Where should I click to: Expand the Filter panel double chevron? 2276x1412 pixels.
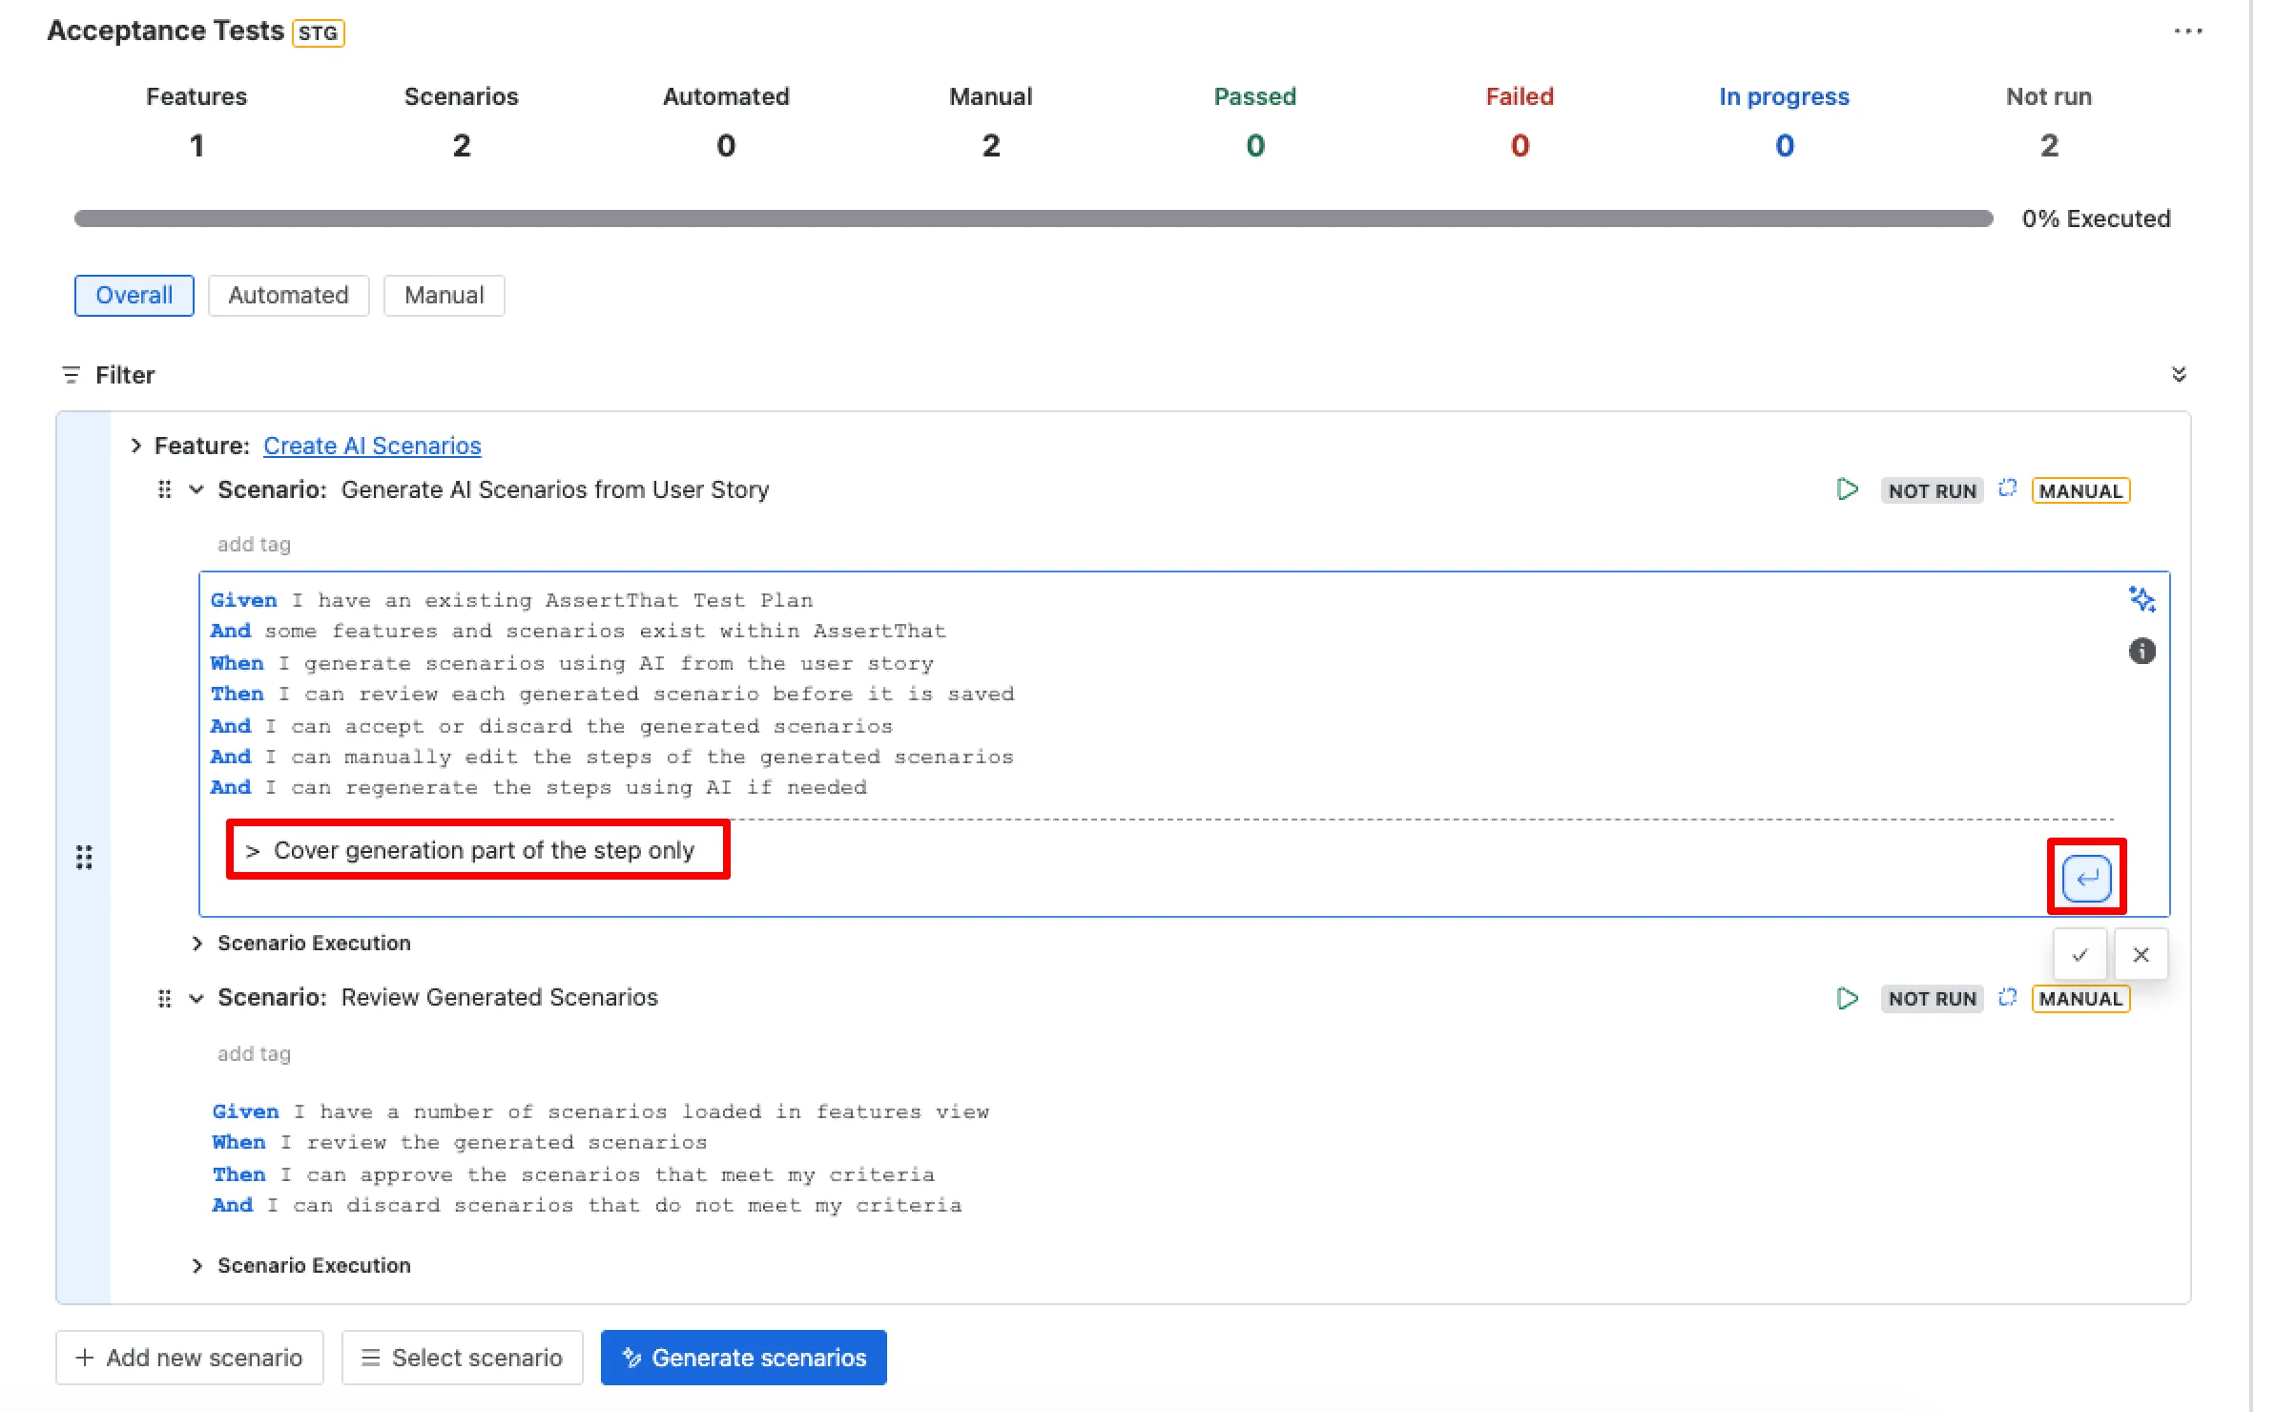pos(2179,374)
